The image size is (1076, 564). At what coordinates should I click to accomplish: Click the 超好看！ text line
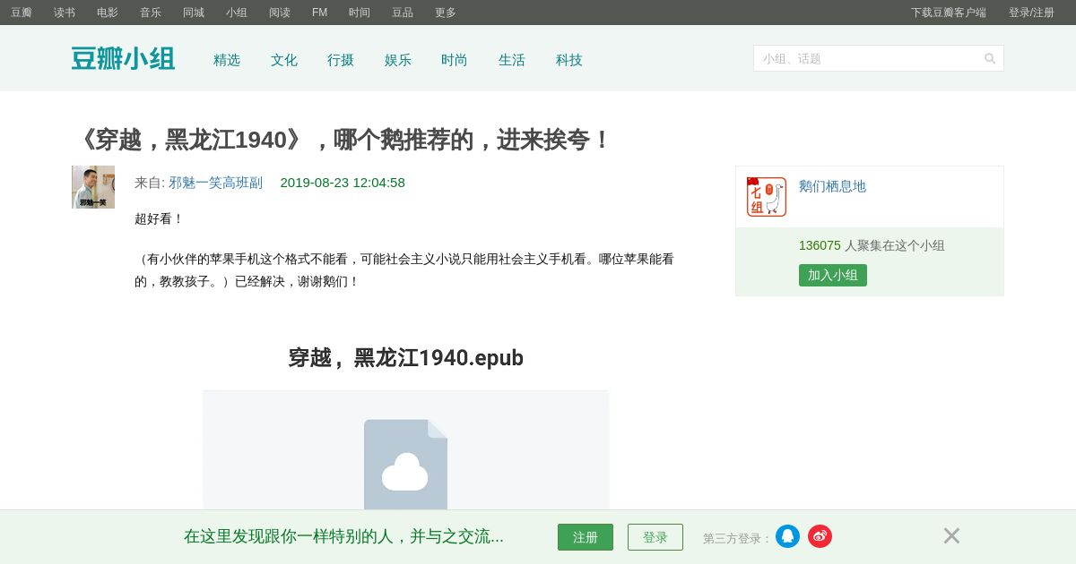[x=159, y=218]
